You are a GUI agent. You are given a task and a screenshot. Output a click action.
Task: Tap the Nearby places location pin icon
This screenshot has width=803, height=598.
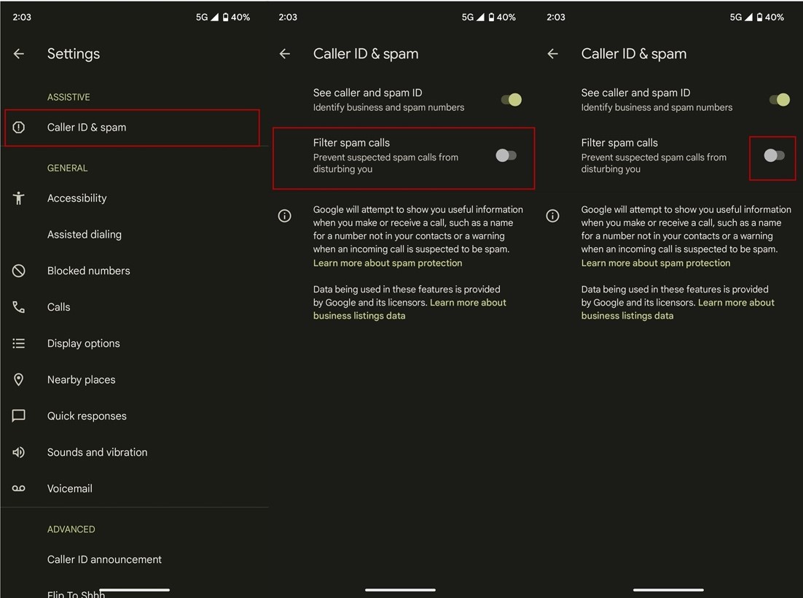click(19, 380)
